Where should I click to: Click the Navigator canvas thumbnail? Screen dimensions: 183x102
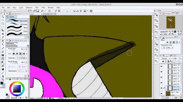[171, 22]
